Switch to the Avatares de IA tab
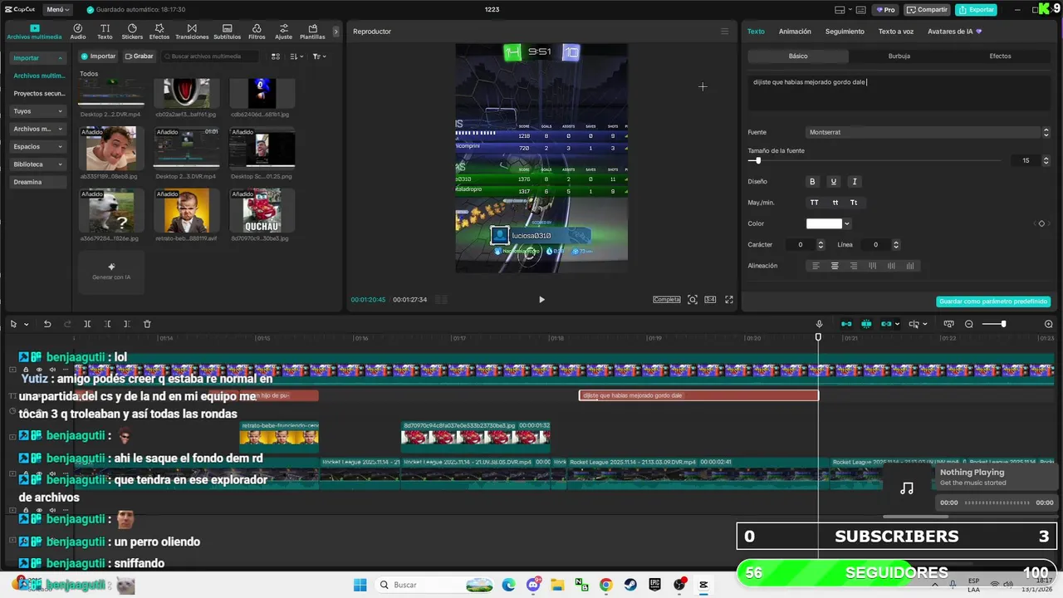This screenshot has height=598, width=1063. point(954,32)
